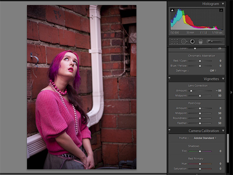Click the "ISO 800" text under histogram
This screenshot has height=175, width=233.
click(x=175, y=33)
